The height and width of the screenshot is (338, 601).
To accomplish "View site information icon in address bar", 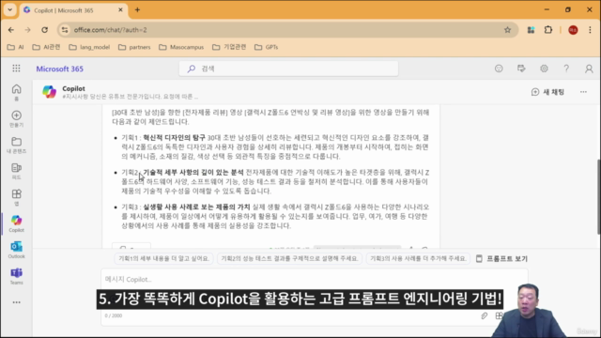I will point(65,30).
